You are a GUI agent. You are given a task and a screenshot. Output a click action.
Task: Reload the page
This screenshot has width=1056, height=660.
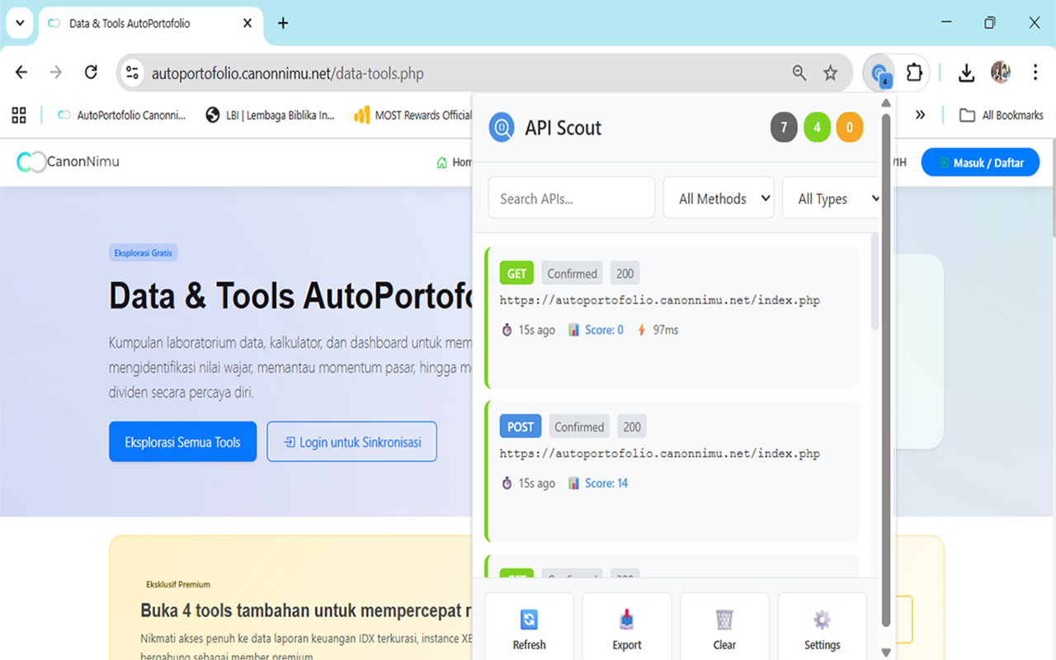91,73
